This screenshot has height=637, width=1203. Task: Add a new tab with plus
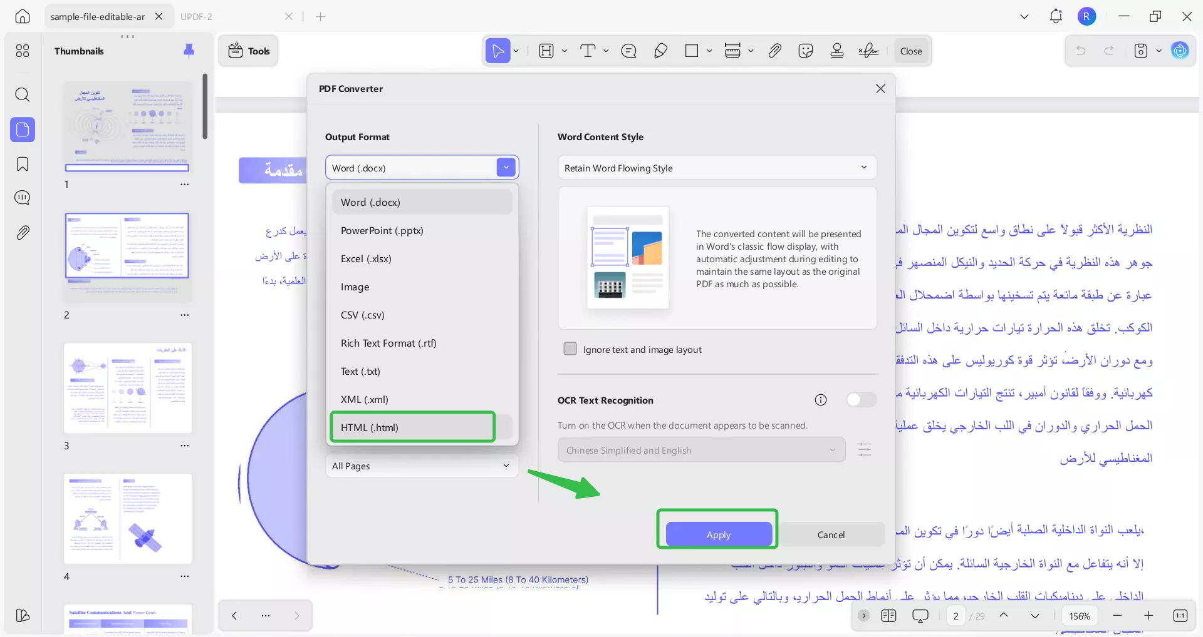(321, 16)
